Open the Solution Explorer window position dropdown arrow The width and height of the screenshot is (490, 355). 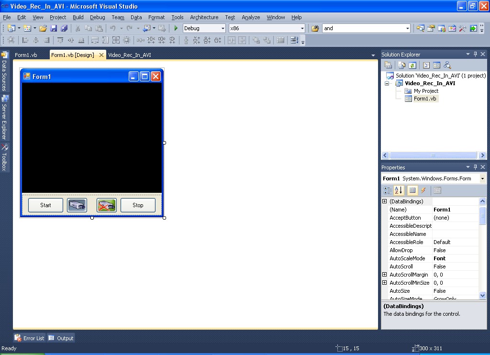[468, 54]
